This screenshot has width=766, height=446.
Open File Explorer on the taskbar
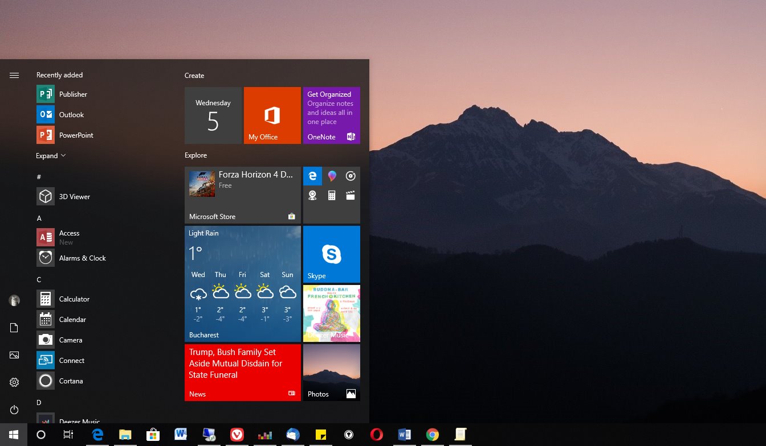[125, 435]
